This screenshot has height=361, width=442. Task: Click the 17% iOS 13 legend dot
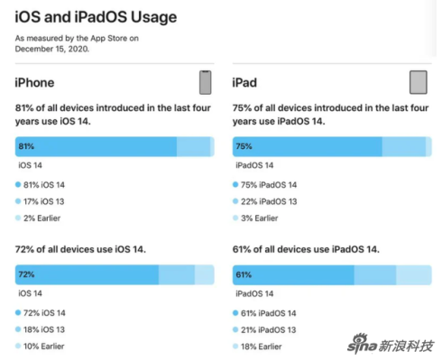18,201
